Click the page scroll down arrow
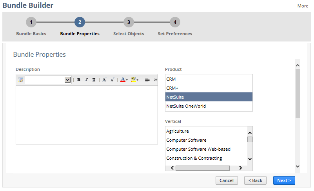The width and height of the screenshot is (314, 191). click(x=298, y=166)
